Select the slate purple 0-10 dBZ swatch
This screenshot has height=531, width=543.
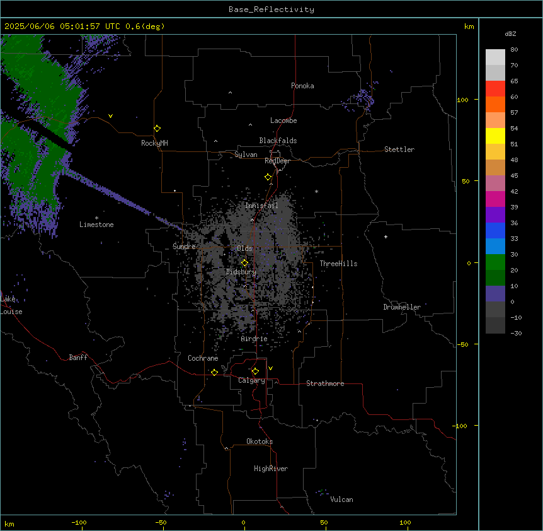(495, 294)
